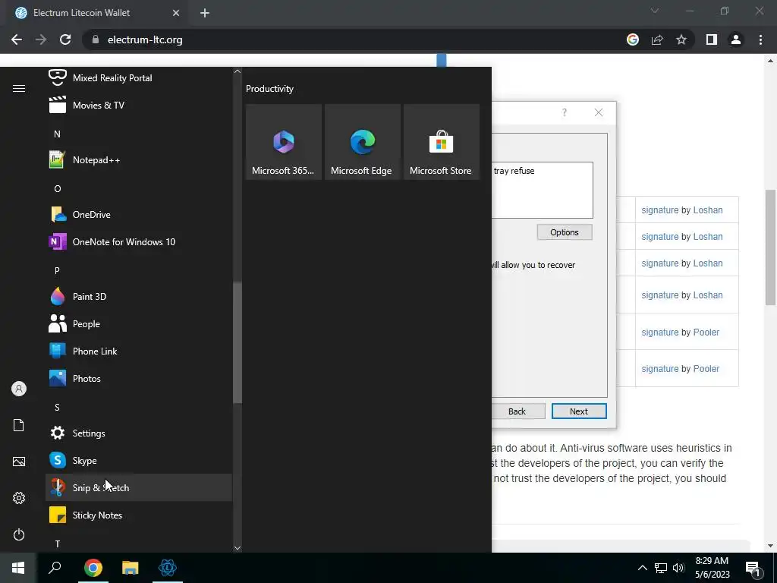Close the Electrum Litecoin Wallet tab
The height and width of the screenshot is (583, 777).
(176, 13)
